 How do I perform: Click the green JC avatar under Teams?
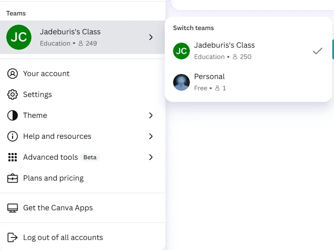click(x=19, y=37)
